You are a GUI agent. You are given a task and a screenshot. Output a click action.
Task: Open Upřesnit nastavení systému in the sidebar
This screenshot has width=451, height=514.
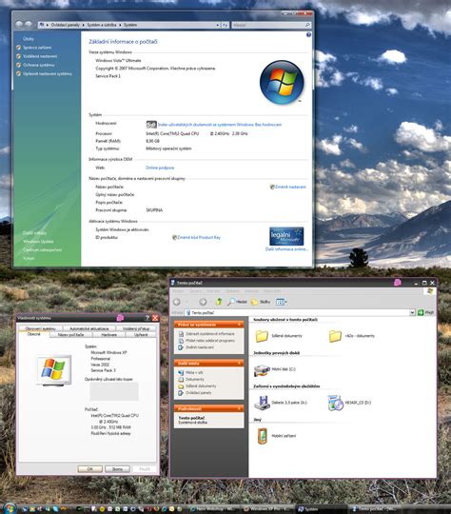point(48,73)
